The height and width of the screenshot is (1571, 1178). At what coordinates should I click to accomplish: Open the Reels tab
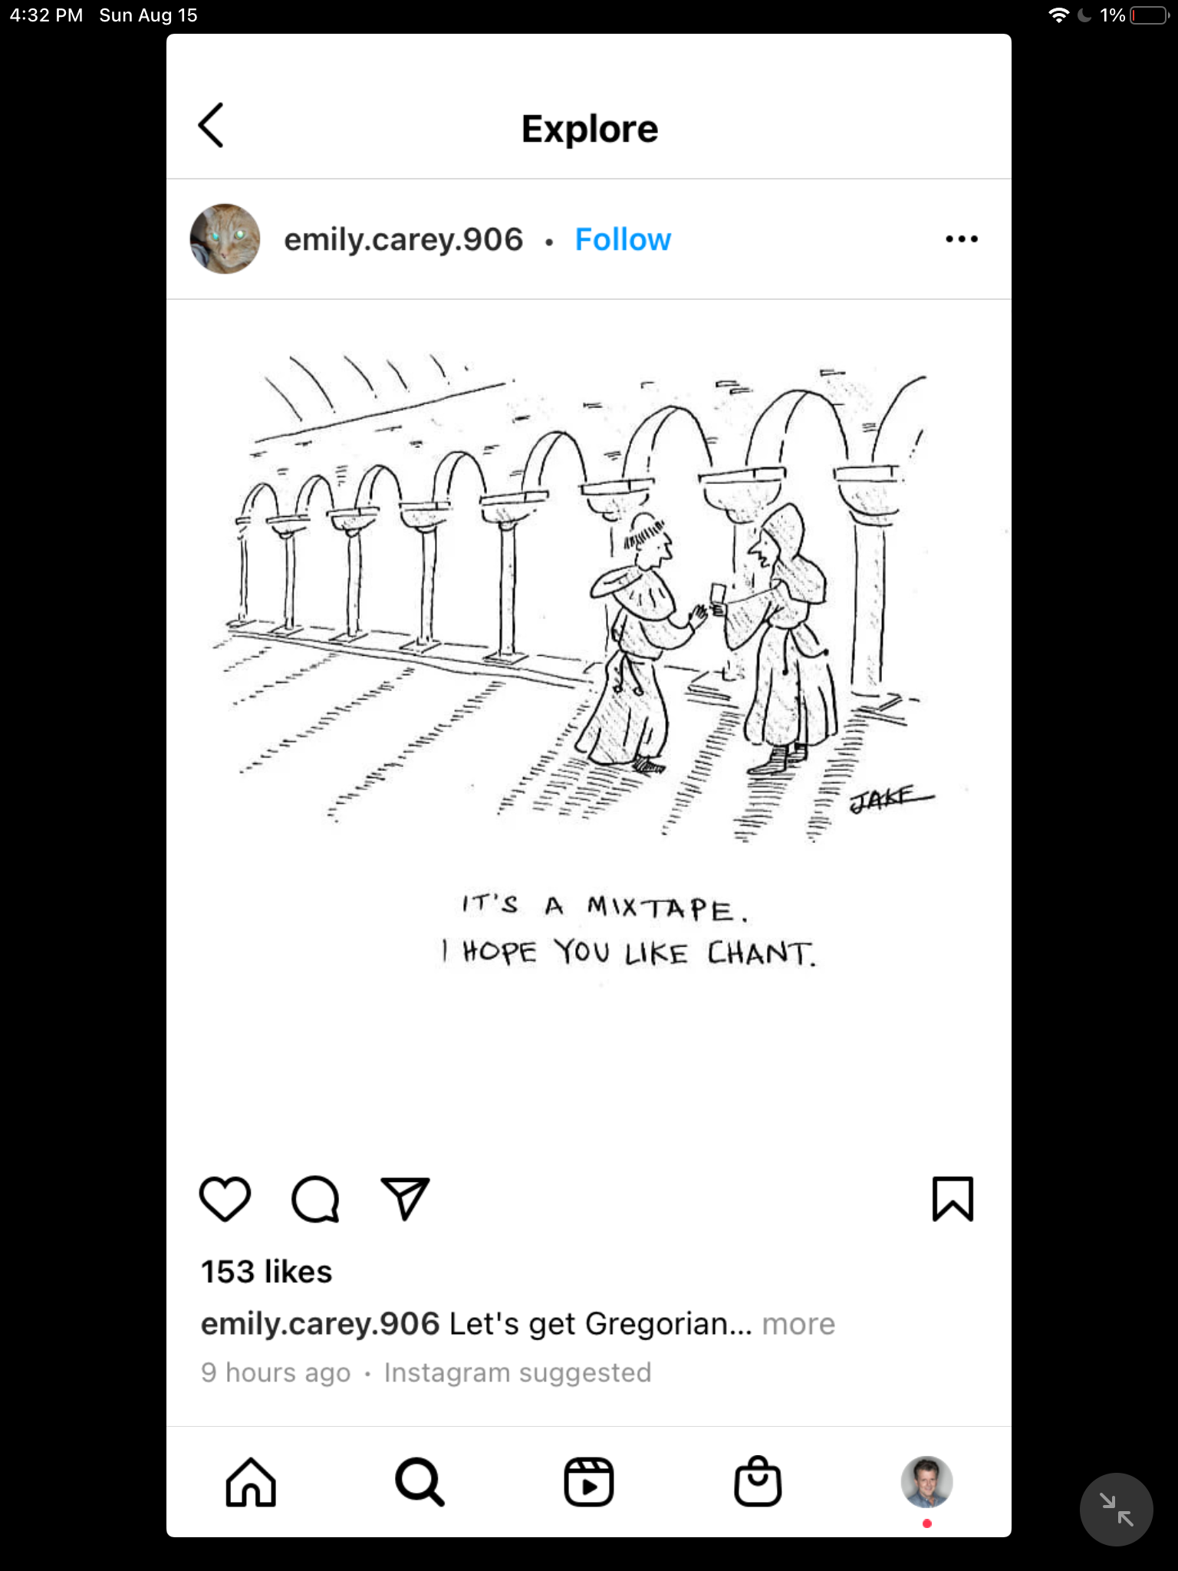tap(589, 1482)
